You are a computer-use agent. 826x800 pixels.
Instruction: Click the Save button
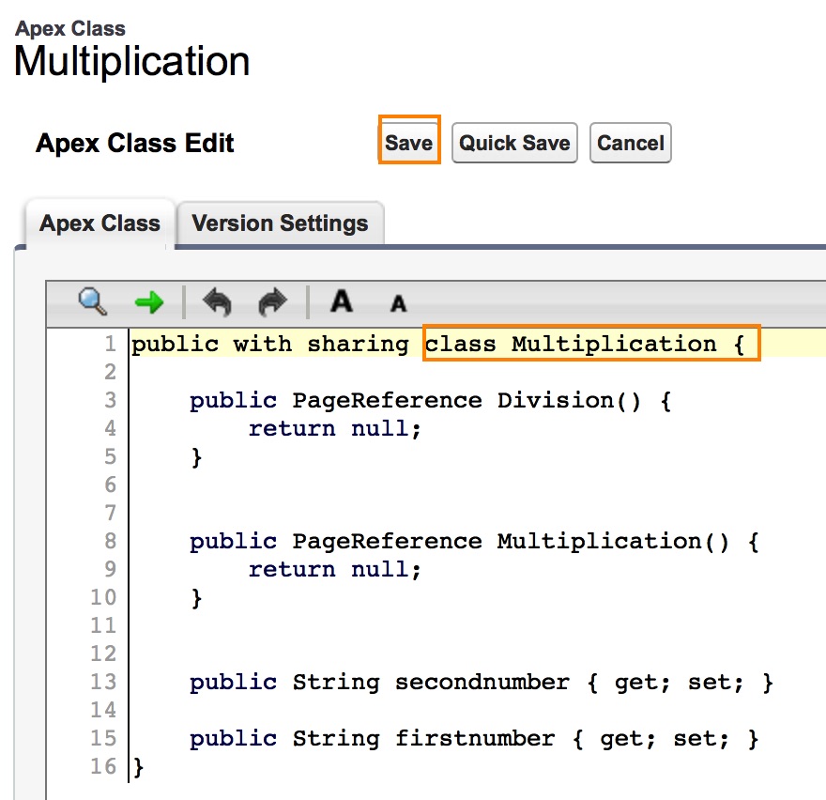pos(408,143)
